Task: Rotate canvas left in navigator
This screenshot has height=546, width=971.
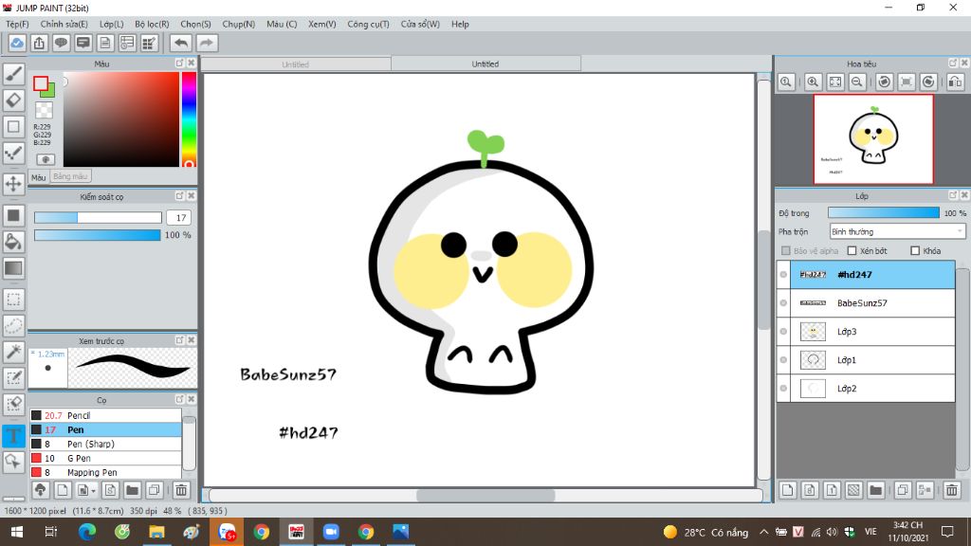Action: click(x=885, y=82)
